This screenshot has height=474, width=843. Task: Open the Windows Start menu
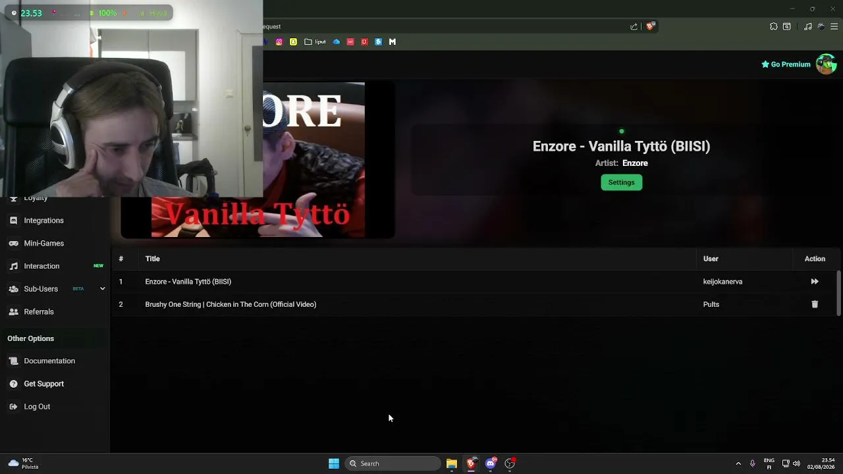(334, 463)
